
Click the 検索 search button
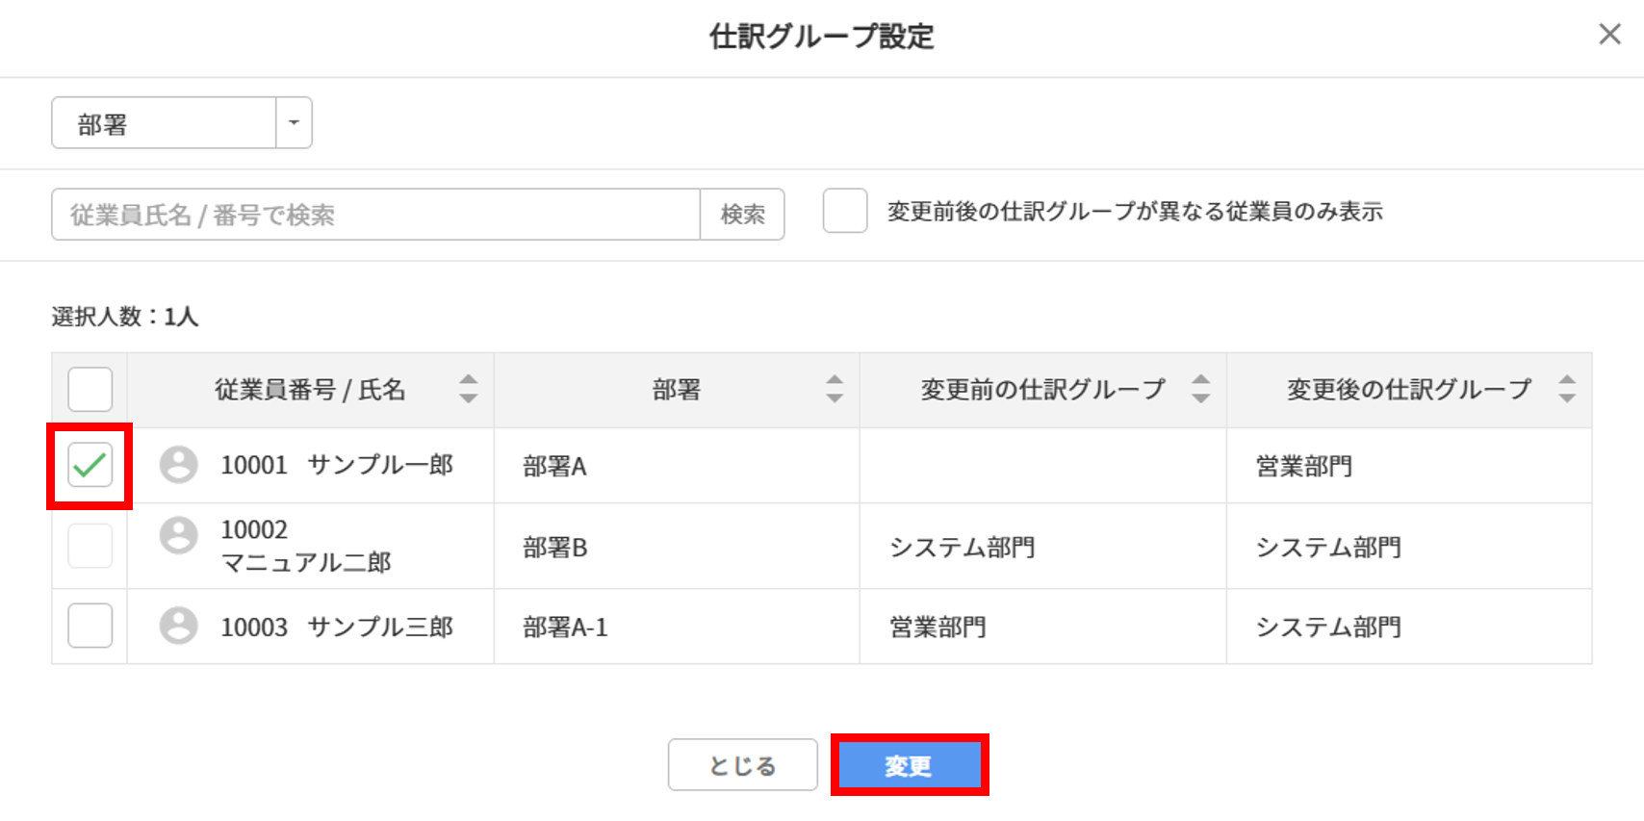point(742,215)
